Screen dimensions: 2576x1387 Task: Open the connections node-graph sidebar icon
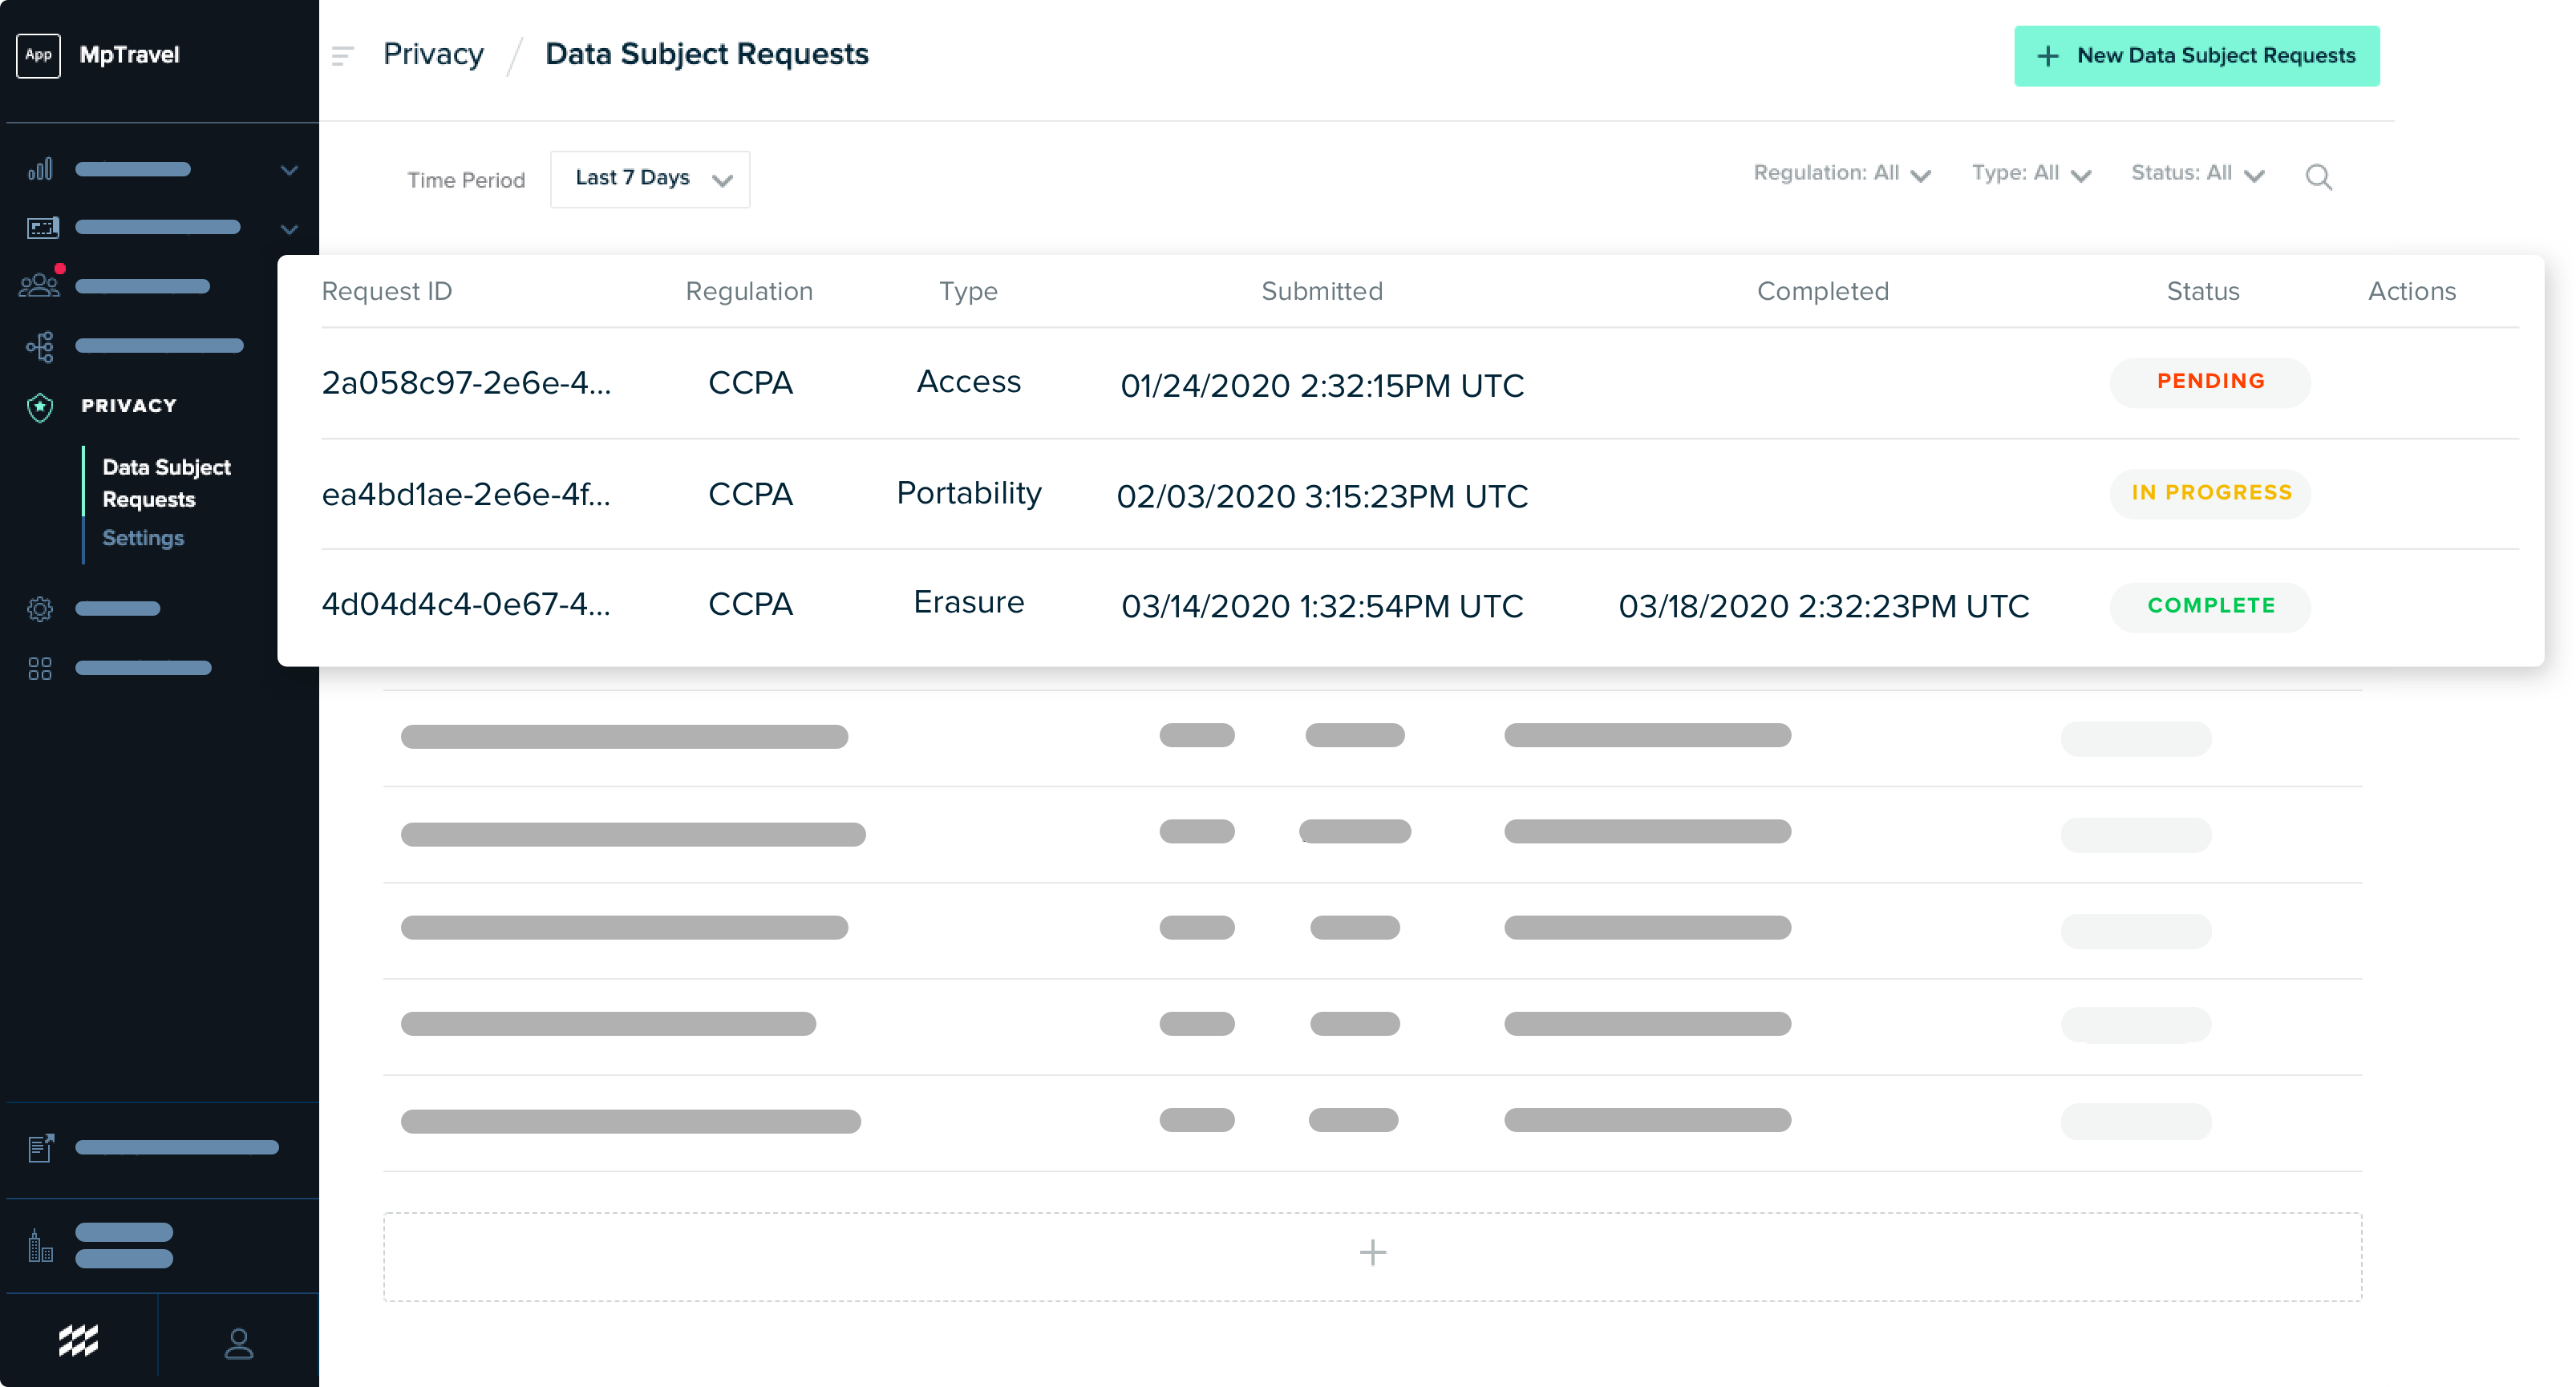click(x=40, y=346)
